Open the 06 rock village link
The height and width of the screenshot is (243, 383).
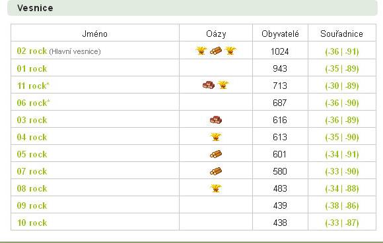tap(33, 103)
